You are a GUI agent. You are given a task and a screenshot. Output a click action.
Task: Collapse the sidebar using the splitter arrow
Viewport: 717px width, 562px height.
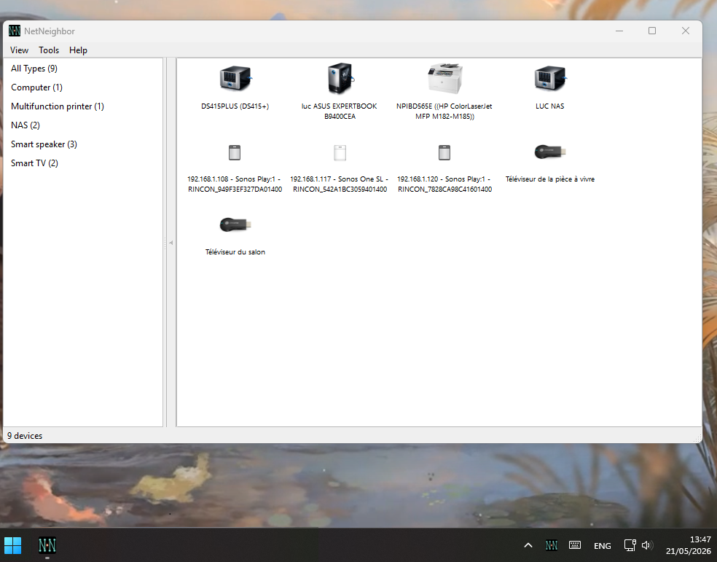click(x=171, y=243)
